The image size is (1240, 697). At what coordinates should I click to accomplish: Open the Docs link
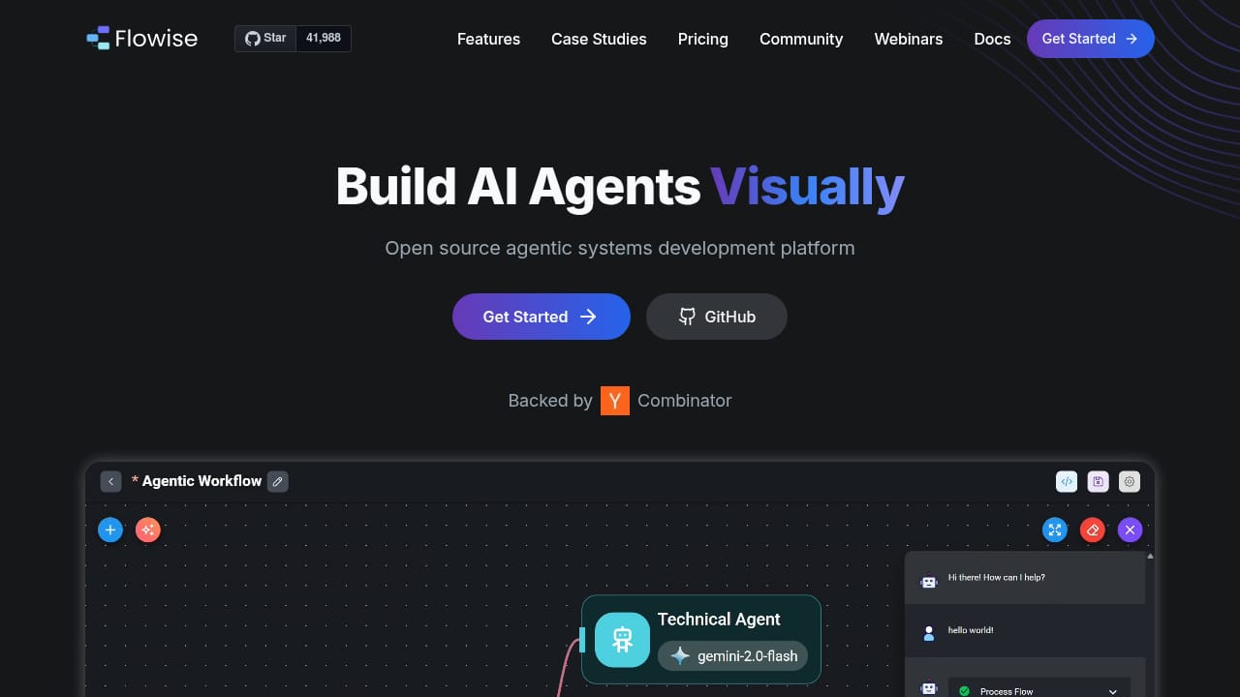992,39
